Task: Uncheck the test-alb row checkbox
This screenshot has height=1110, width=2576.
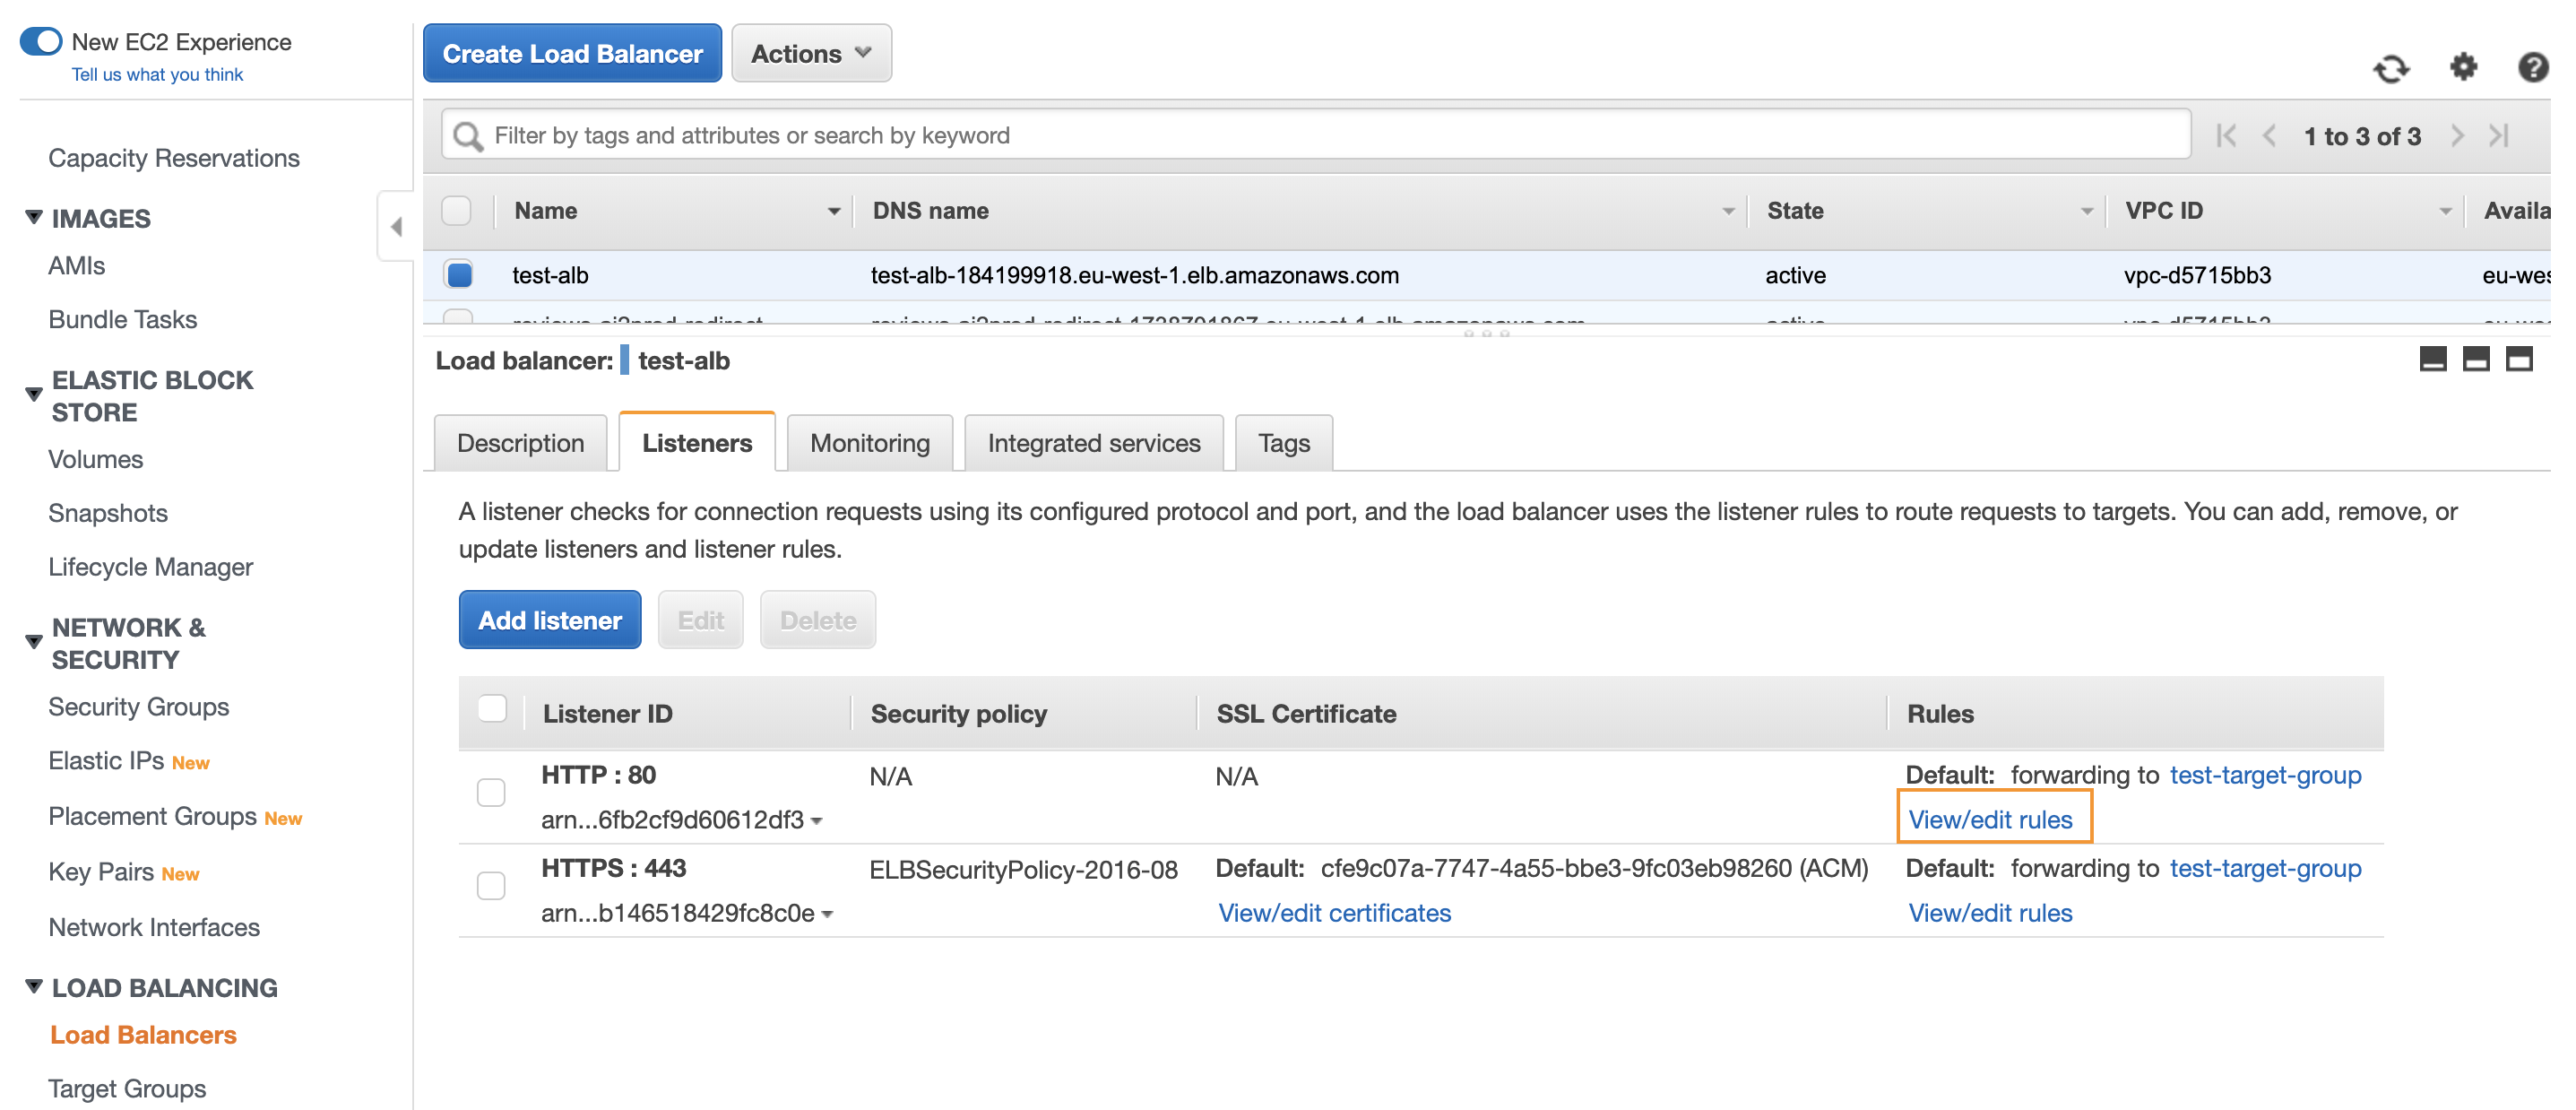Action: click(x=459, y=275)
